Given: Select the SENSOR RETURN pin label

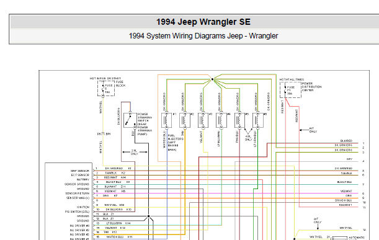Looking at the screenshot, I should (77, 193).
